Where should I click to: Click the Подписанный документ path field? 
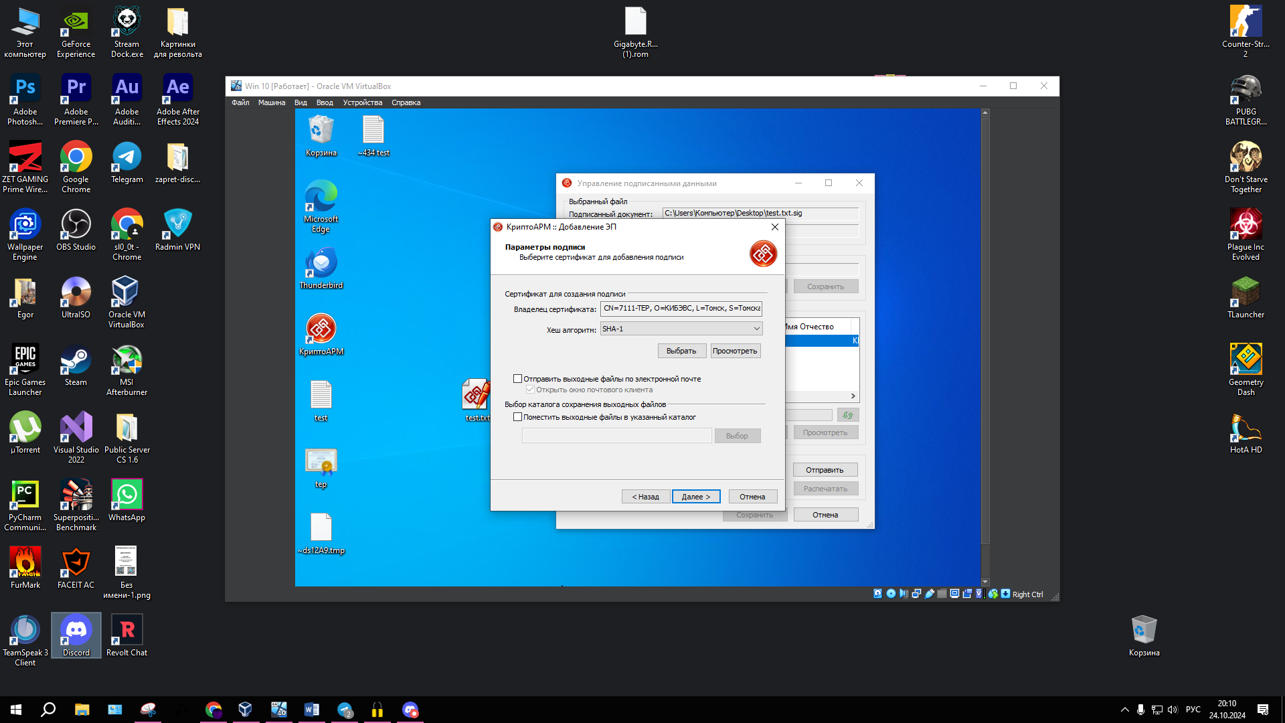point(760,213)
